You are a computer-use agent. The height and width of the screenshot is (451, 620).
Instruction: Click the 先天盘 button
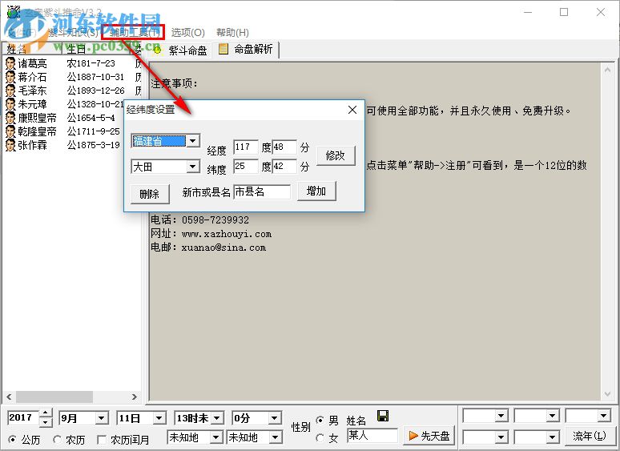point(429,436)
